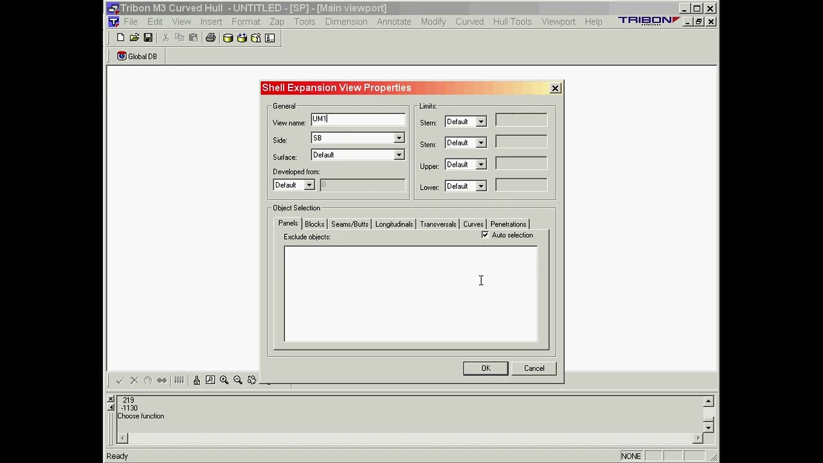Open the Zap menu
This screenshot has height=463, width=823.
(x=277, y=22)
